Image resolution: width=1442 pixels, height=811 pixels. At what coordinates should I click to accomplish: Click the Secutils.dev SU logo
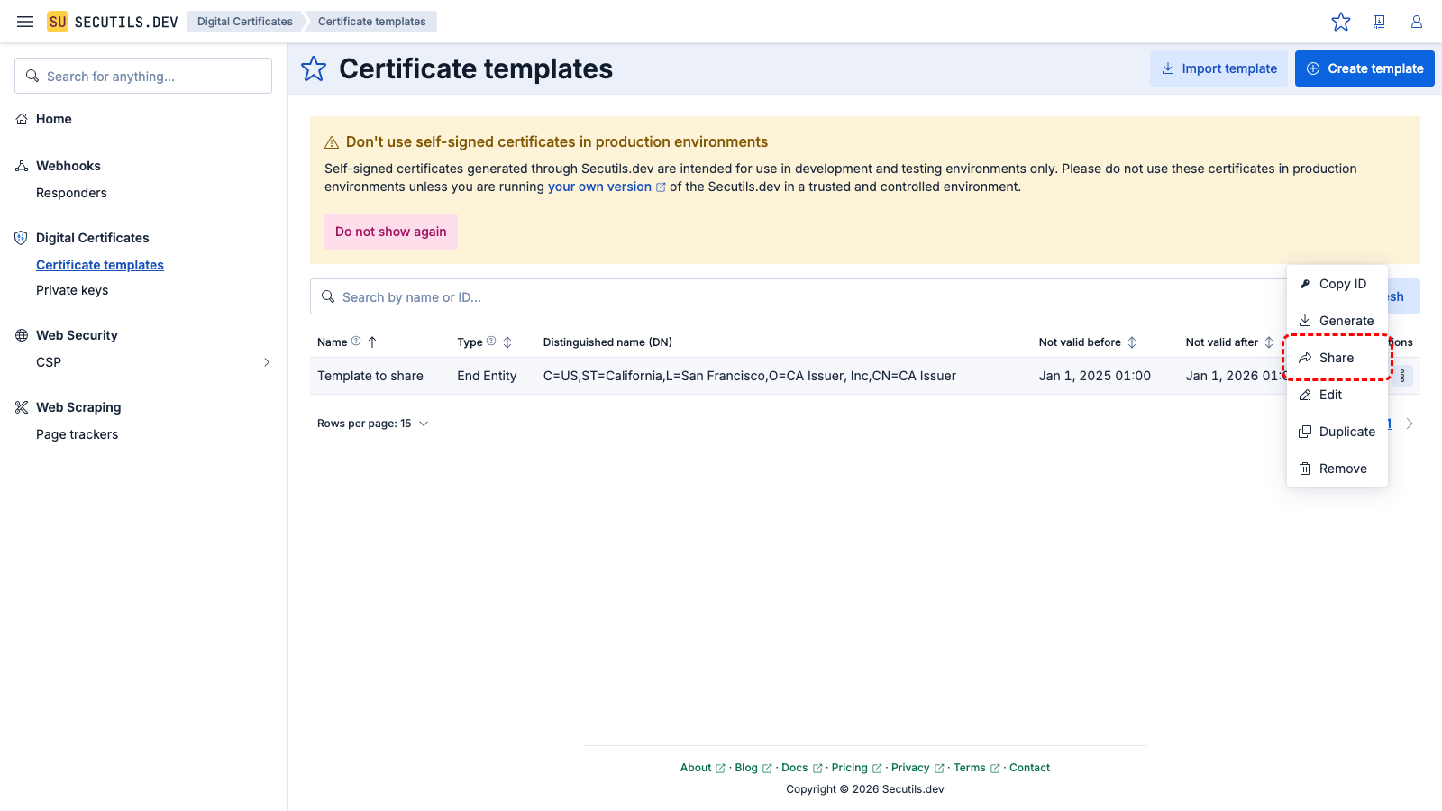[x=58, y=22]
